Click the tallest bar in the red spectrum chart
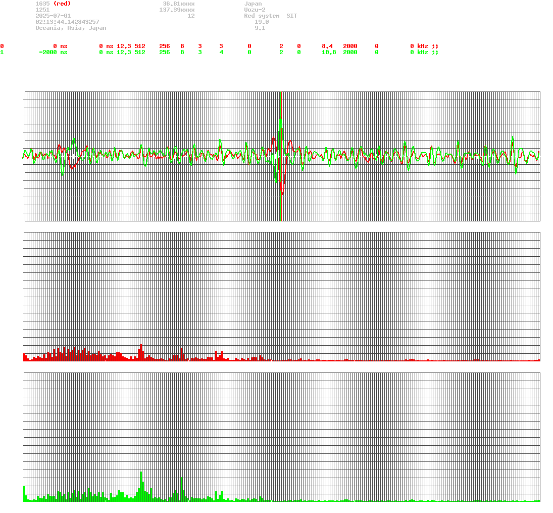 tap(141, 353)
